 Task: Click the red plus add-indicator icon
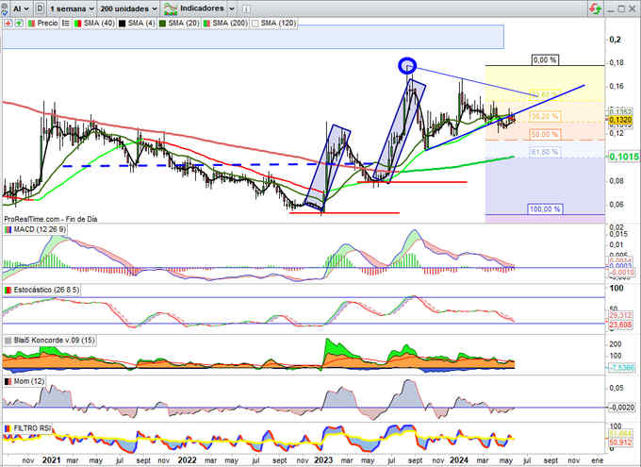[8, 24]
